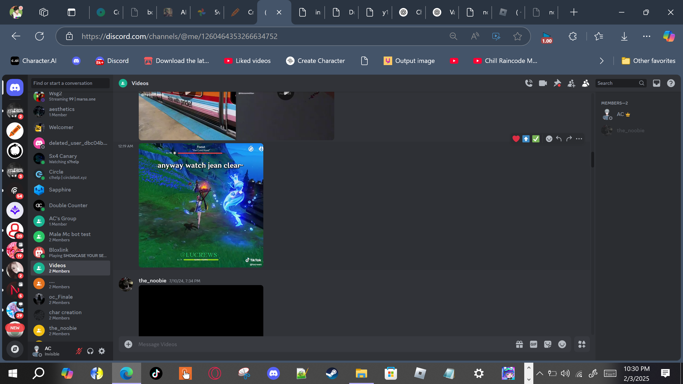Viewport: 683px width, 384px height.
Task: Open the GIF picker
Action: 534,344
